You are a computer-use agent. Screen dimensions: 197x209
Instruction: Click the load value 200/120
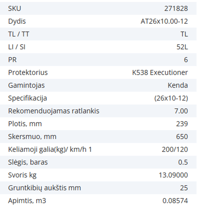175,149
